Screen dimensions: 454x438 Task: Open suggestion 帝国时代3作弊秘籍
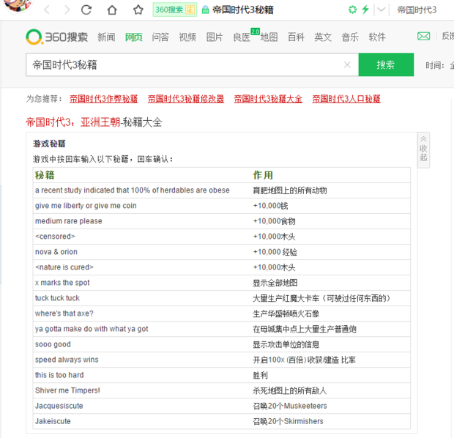pyautogui.click(x=104, y=99)
